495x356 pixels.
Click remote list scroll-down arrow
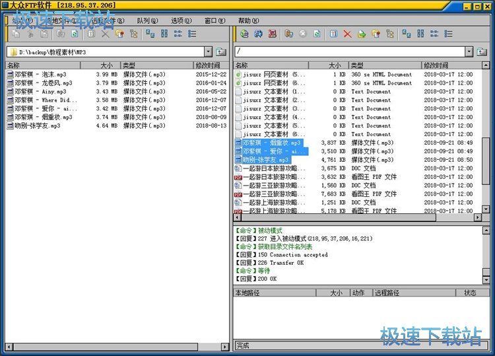(486, 209)
